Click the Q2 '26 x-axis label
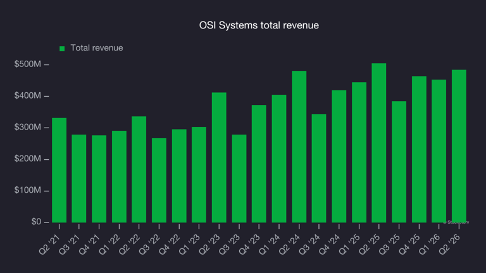Image resolution: width=486 pixels, height=273 pixels. 449,245
